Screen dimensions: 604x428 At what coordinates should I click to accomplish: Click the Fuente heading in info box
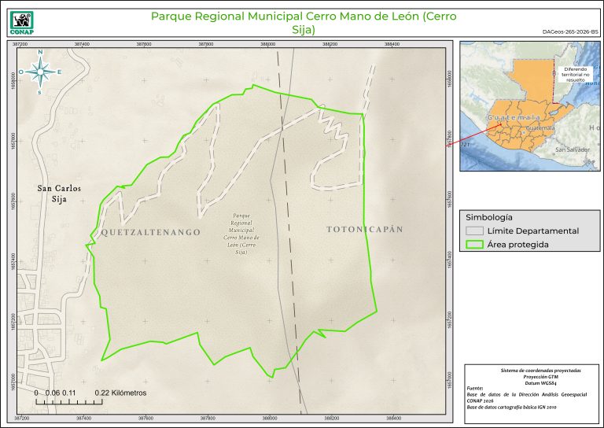click(476, 388)
